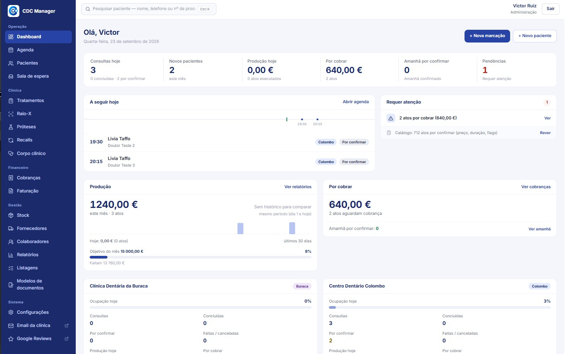Viewport: 565px width, 354px height.
Task: Open the Dashboard menu item
Action: point(38,37)
